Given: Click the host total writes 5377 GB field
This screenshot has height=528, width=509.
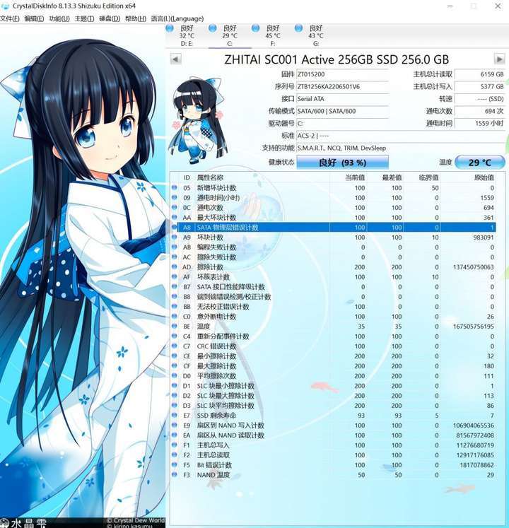Looking at the screenshot, I should [480, 86].
